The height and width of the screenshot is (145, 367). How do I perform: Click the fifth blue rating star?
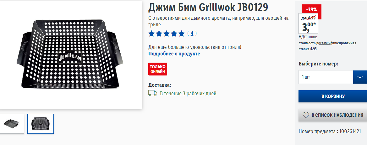pyautogui.click(x=181, y=34)
